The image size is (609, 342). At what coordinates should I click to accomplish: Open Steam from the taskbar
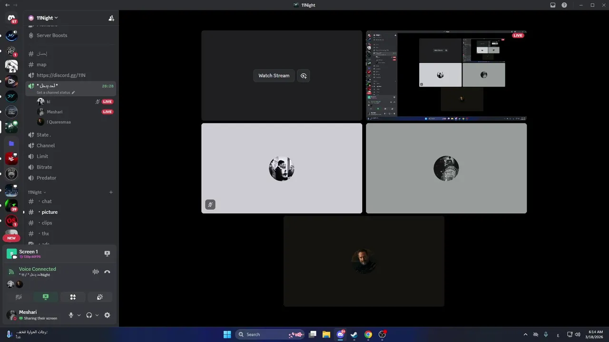coord(354,334)
